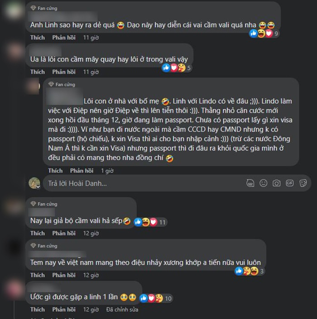View reactions on 'Nay lại giả bộ cầm vali' comment
The width and height of the screenshot is (317, 319).
tap(150, 222)
